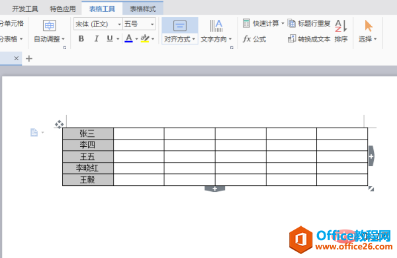Toggle Italic formatting
Image resolution: width=397 pixels, height=258 pixels.
(x=96, y=39)
